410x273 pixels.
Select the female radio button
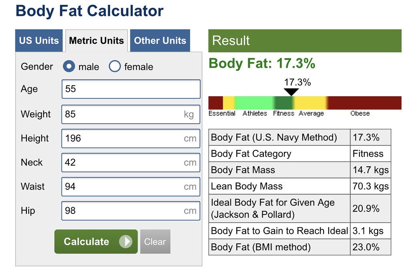[115, 67]
